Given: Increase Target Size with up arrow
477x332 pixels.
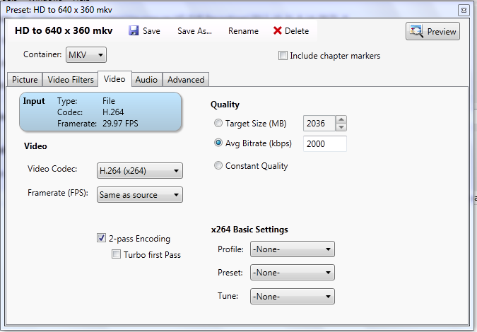Looking at the screenshot, I should (x=341, y=119).
